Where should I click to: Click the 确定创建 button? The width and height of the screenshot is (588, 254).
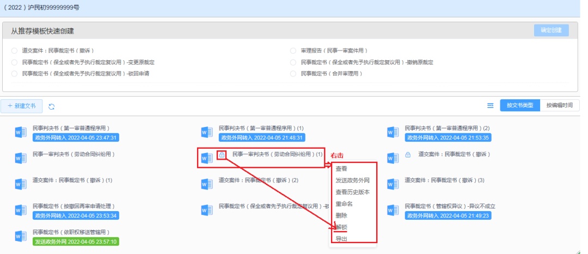click(551, 30)
